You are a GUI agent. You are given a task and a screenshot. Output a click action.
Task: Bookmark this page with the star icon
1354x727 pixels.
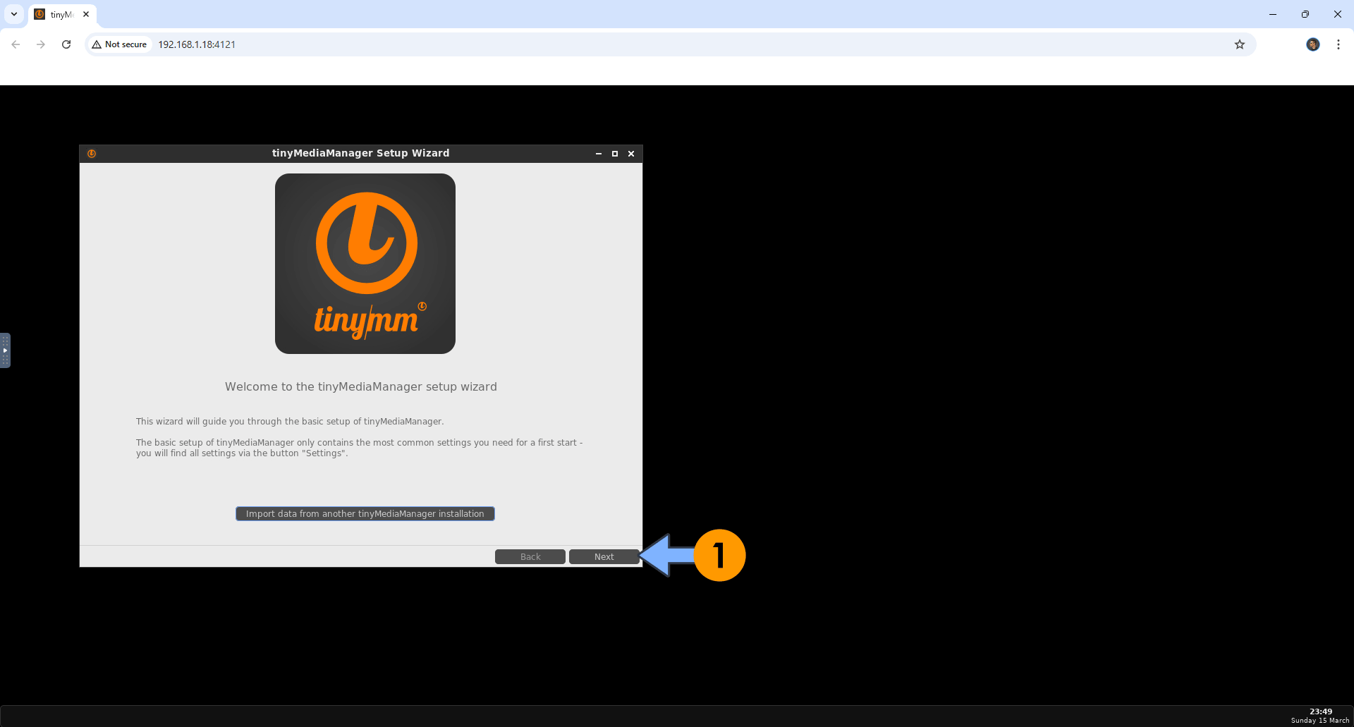pyautogui.click(x=1240, y=44)
